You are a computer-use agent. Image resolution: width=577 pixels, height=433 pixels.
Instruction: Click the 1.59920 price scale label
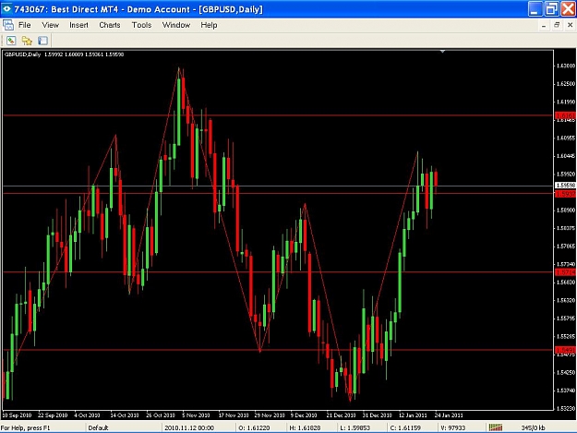tap(565, 174)
